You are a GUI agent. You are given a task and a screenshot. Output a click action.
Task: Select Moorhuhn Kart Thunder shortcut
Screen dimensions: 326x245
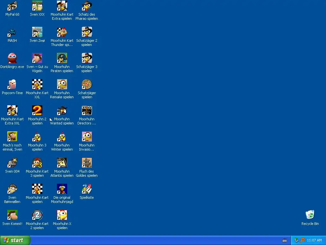62,32
